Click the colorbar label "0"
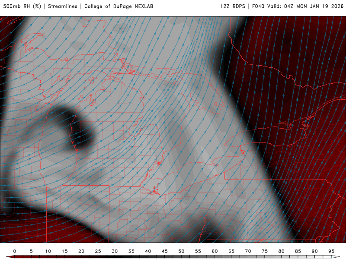Image resolution: width=346 pixels, height=259 pixels. 15,251
